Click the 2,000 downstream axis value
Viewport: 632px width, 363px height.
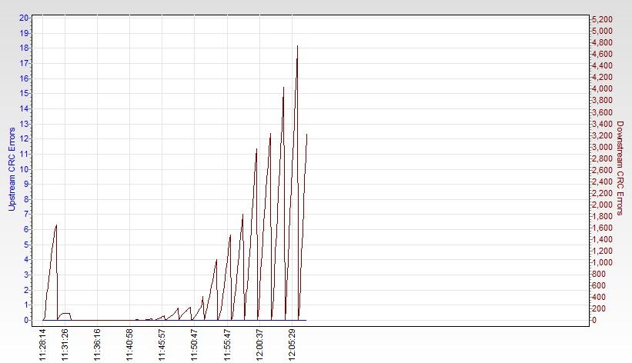pyautogui.click(x=602, y=205)
